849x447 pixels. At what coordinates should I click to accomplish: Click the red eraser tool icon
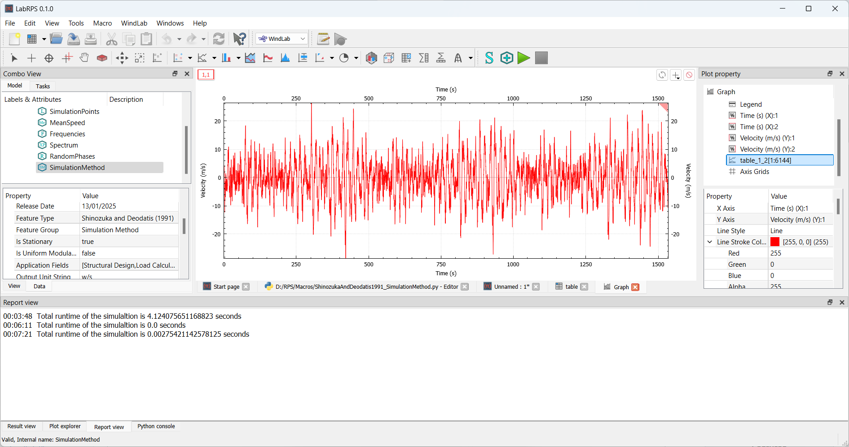tap(102, 58)
